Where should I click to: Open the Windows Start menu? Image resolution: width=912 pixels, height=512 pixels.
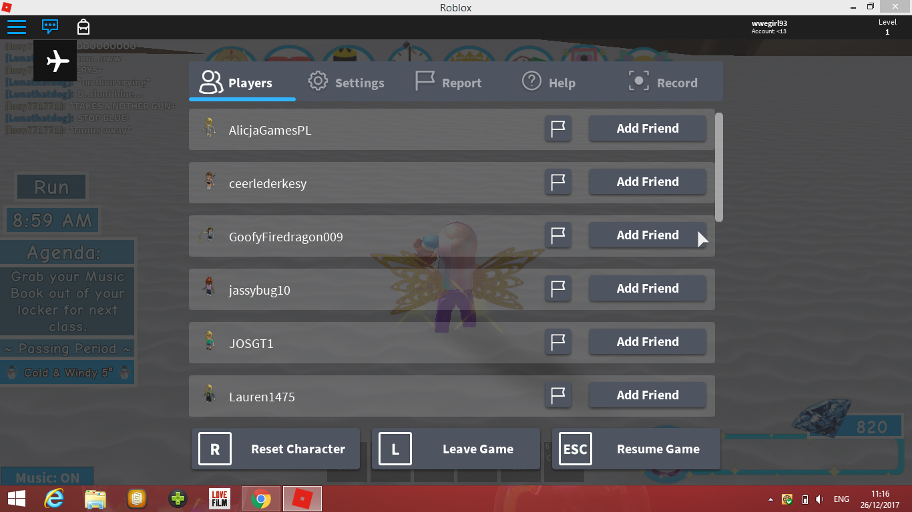[16, 499]
